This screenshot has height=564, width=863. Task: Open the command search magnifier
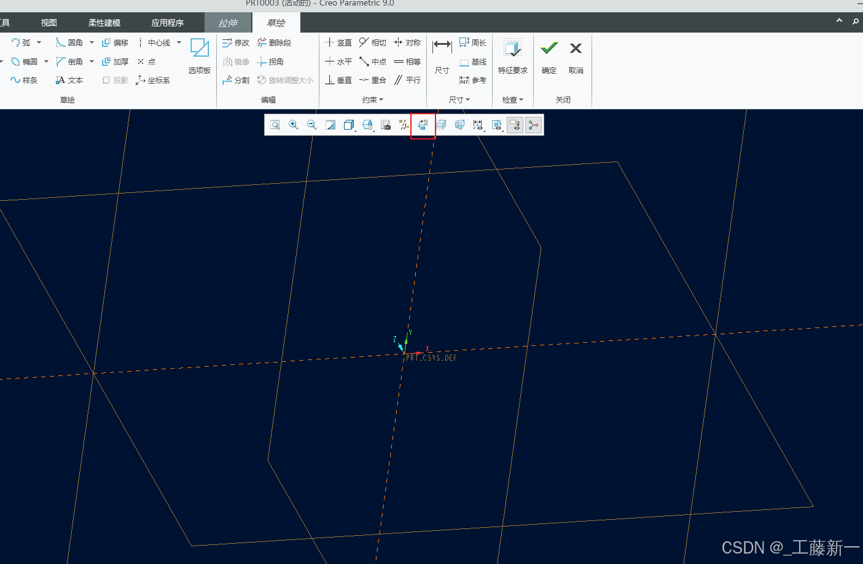pyautogui.click(x=856, y=22)
